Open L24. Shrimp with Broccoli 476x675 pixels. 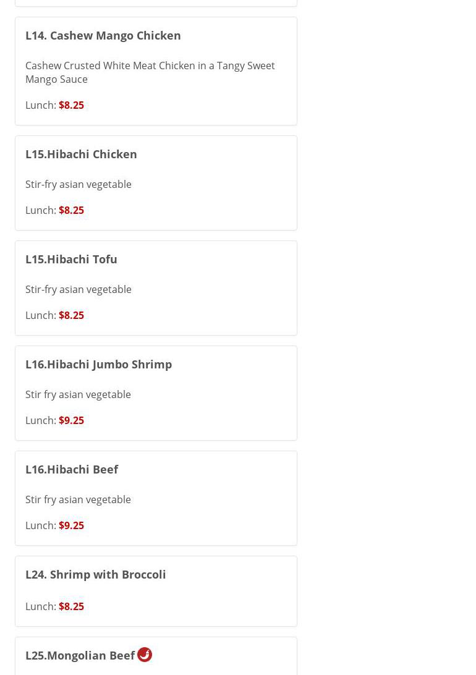[95, 574]
